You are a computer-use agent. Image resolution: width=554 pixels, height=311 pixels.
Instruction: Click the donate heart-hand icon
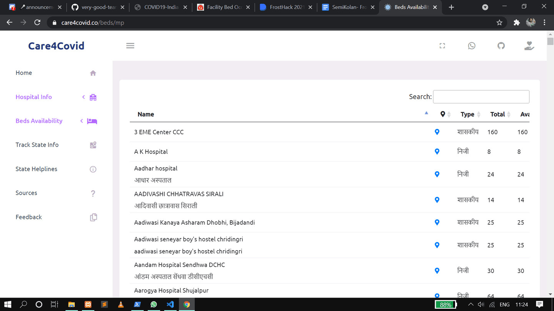[x=529, y=46]
